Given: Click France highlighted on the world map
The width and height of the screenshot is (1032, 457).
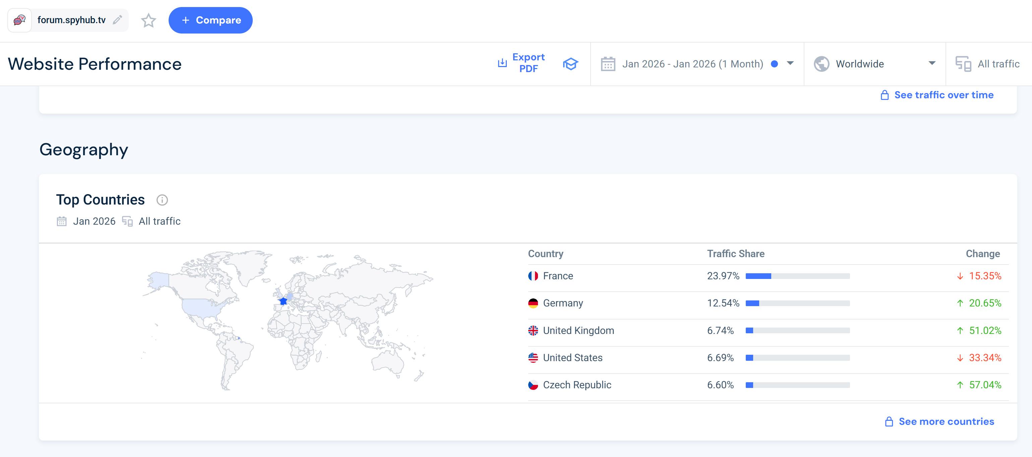Looking at the screenshot, I should coord(283,301).
